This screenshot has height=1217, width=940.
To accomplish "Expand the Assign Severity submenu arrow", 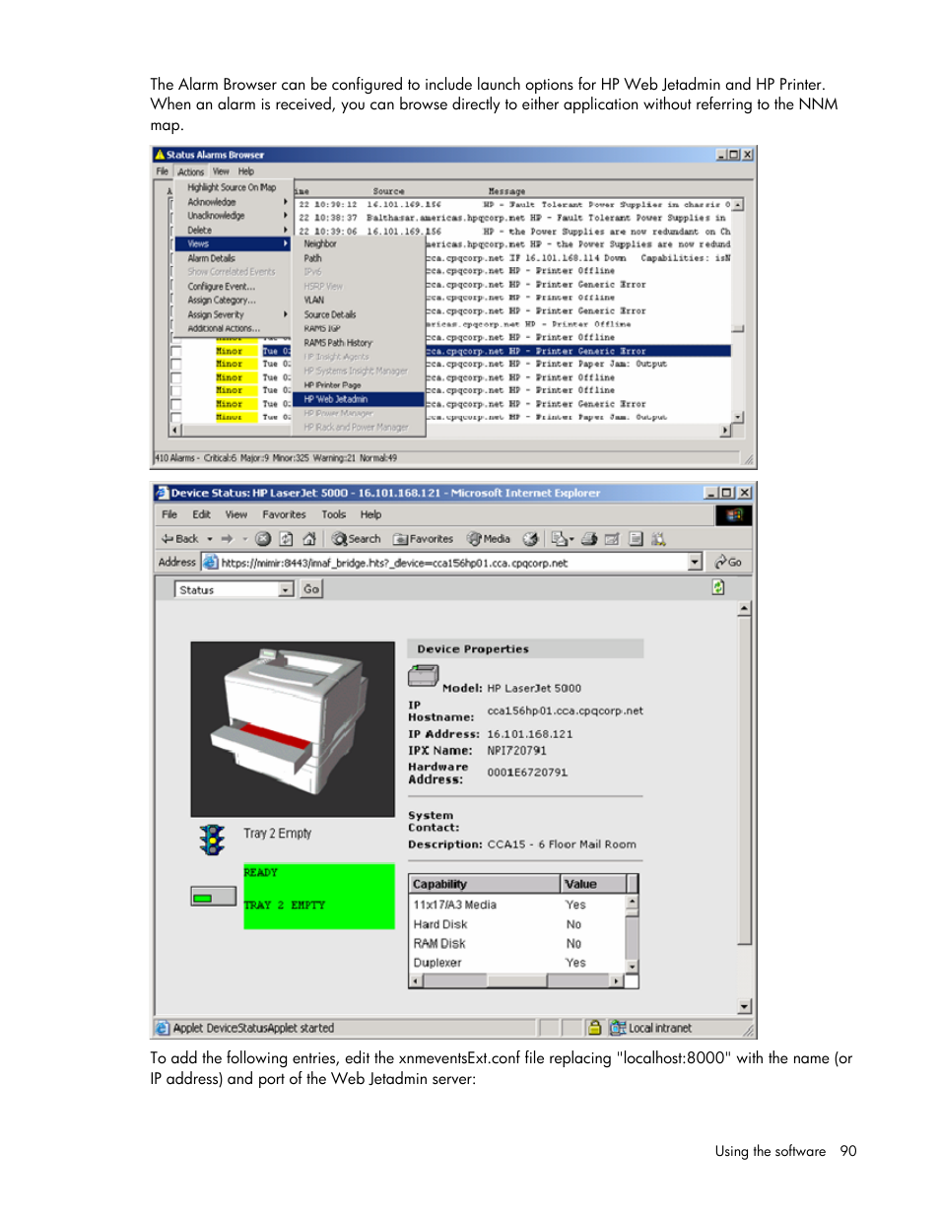I will click(286, 314).
